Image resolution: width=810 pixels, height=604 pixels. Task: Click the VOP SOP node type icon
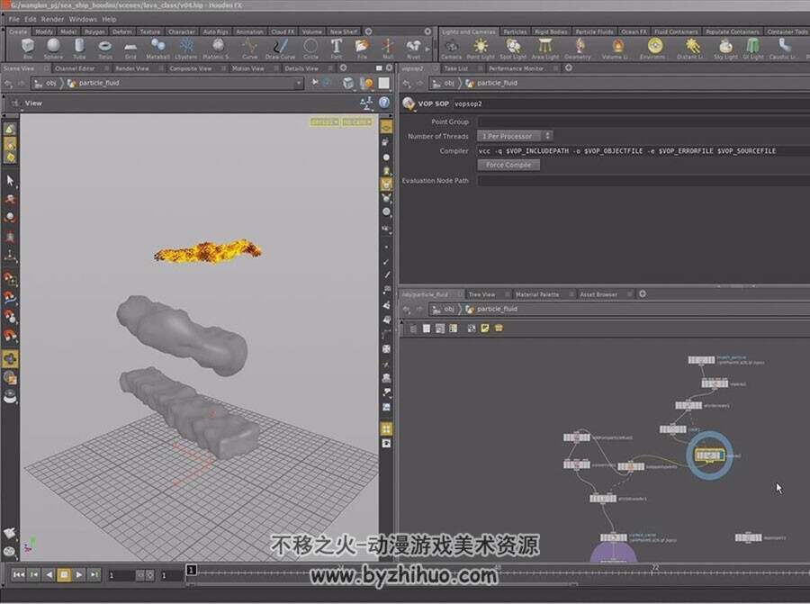point(409,104)
